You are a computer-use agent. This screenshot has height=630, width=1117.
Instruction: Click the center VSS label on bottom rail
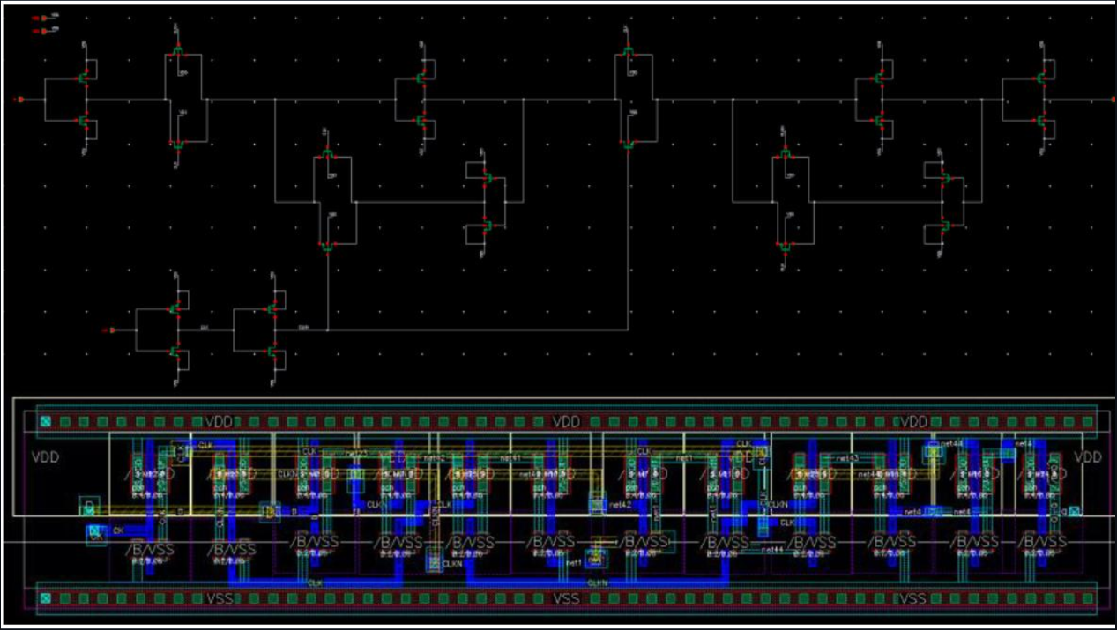pyautogui.click(x=566, y=599)
